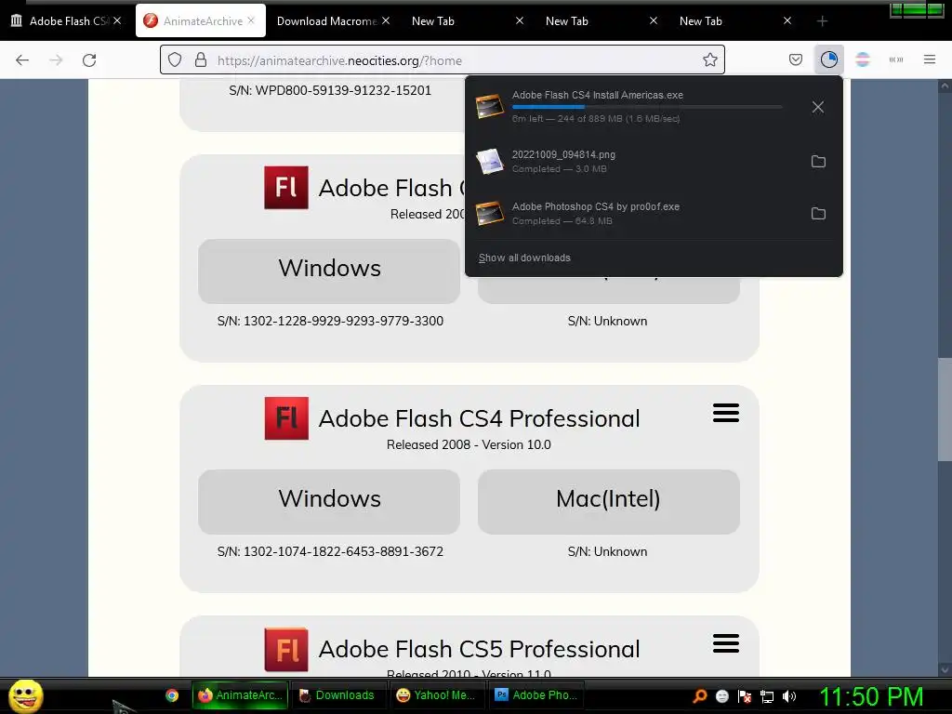Click the Adobe Flash CS5 Professional Fl logo

tap(286, 650)
